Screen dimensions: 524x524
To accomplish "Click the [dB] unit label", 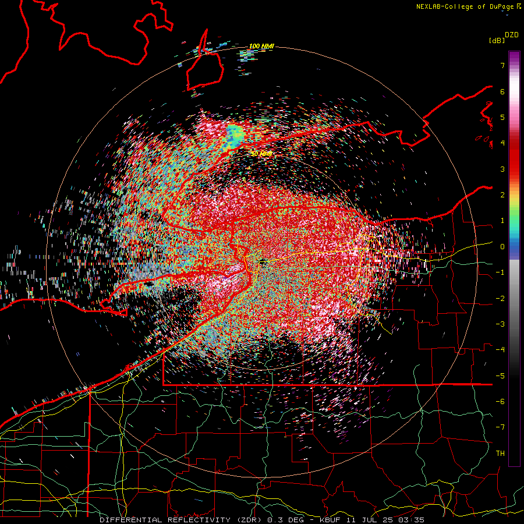I will [497, 40].
